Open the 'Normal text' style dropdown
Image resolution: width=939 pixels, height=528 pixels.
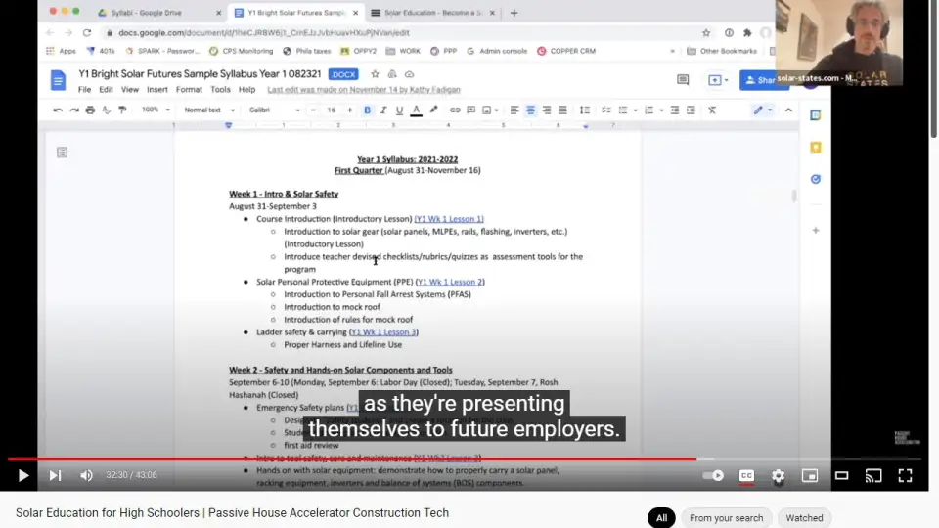(208, 110)
